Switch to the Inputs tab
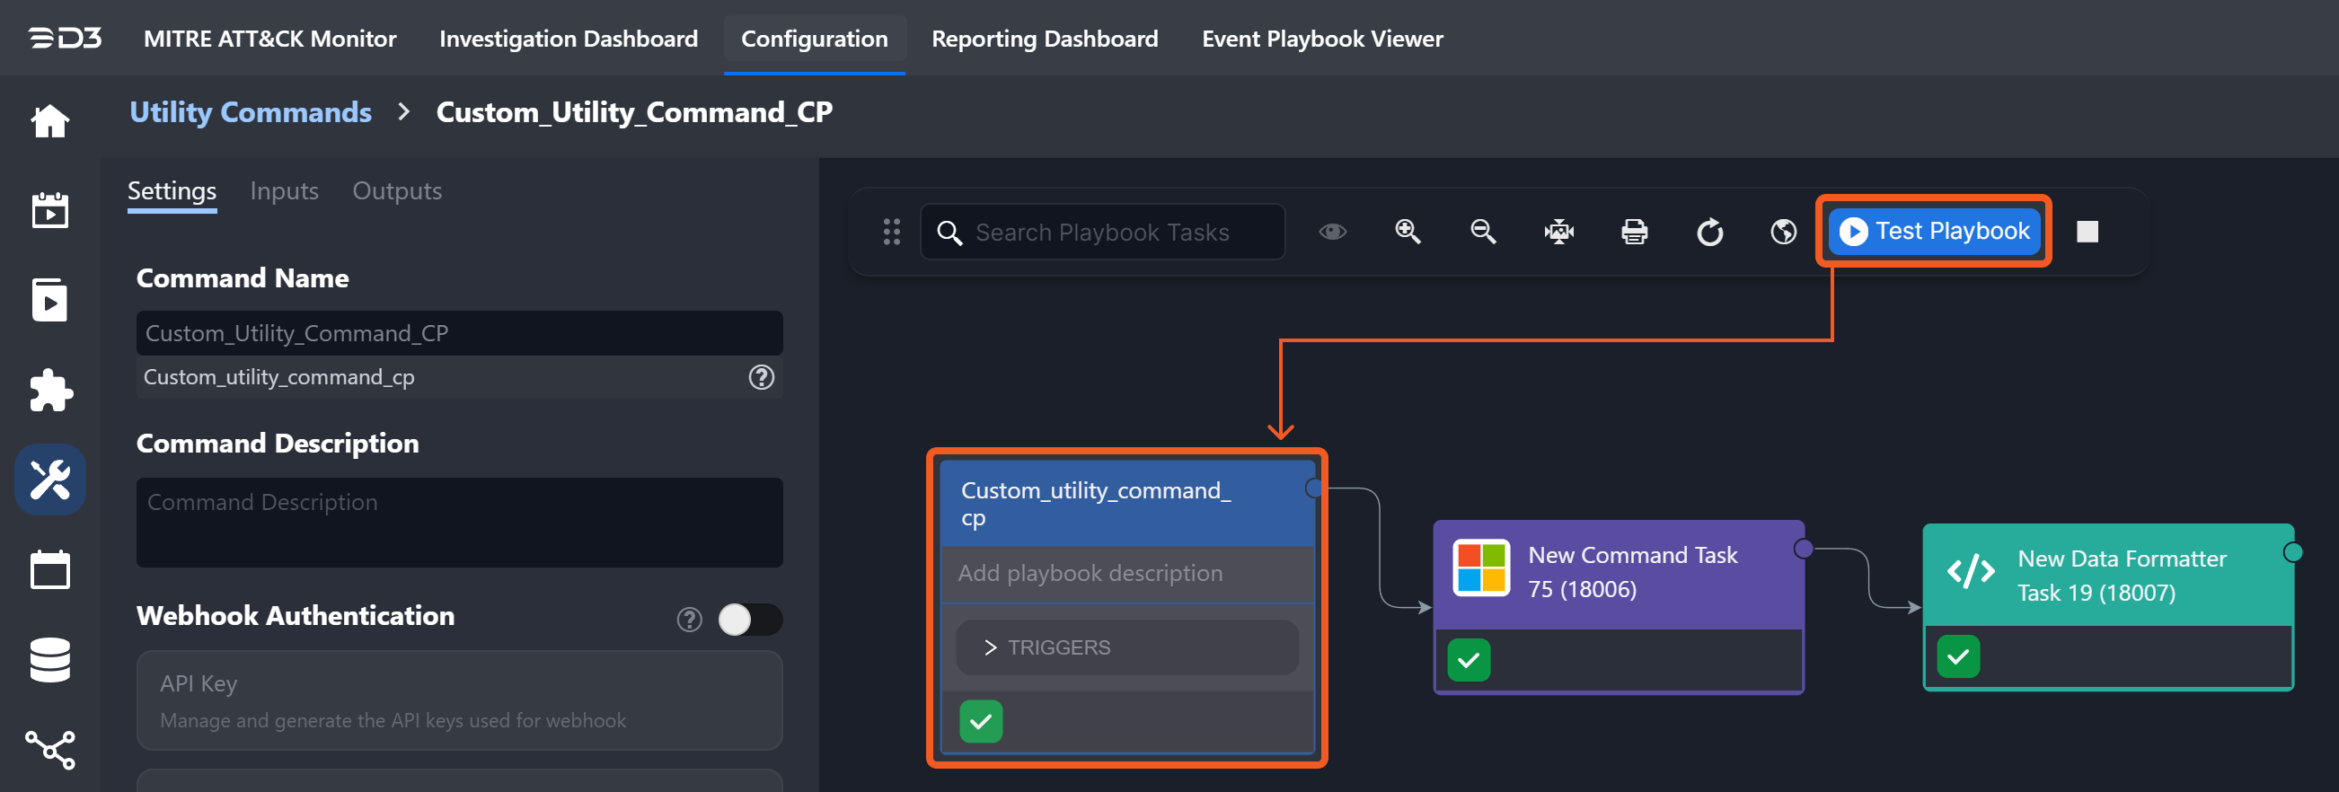 pyautogui.click(x=283, y=191)
